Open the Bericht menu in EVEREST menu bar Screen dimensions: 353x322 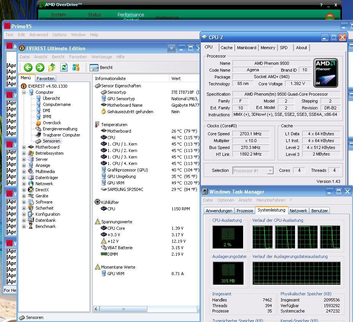pos(58,57)
